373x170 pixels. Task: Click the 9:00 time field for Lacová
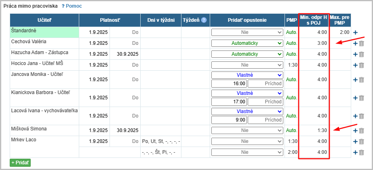pos(229,120)
